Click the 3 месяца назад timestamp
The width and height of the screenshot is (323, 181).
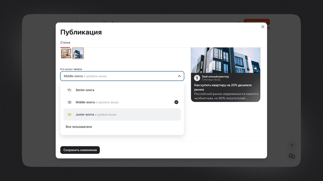pyautogui.click(x=211, y=80)
